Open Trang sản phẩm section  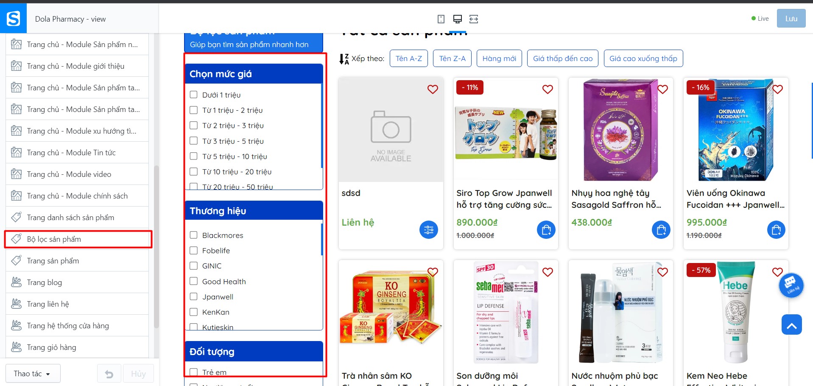[x=77, y=260]
